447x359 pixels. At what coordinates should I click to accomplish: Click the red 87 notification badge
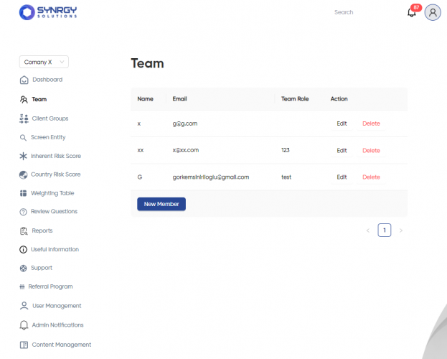[416, 7]
